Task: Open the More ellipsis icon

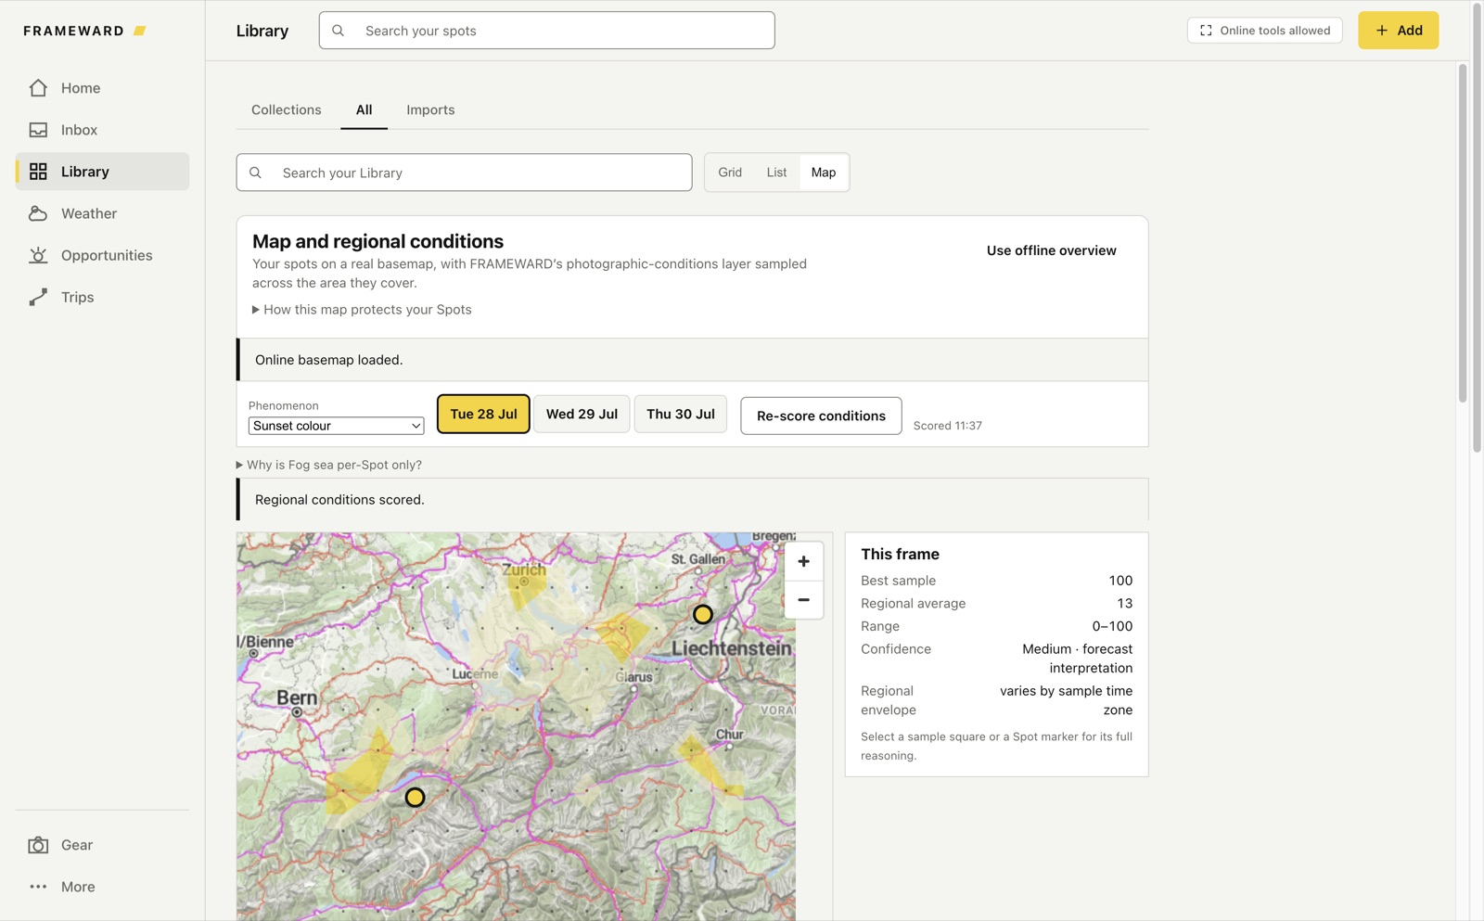Action: tap(38, 887)
